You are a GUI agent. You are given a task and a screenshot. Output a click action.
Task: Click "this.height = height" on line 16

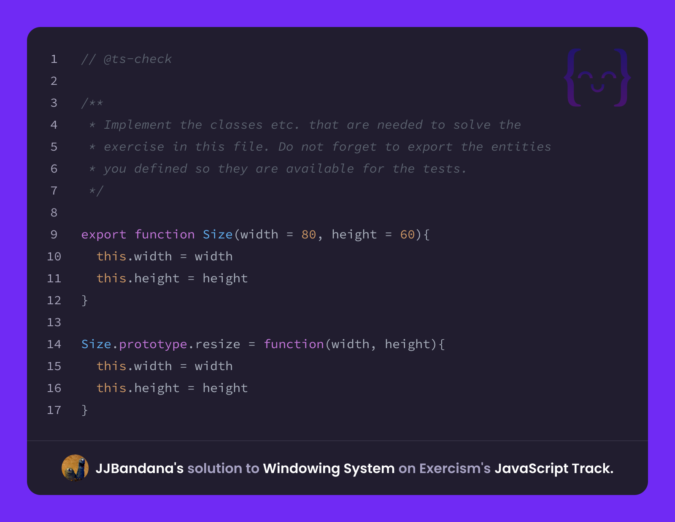click(x=172, y=389)
